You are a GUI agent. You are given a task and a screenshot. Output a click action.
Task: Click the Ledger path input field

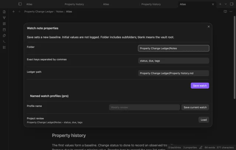click(174, 73)
